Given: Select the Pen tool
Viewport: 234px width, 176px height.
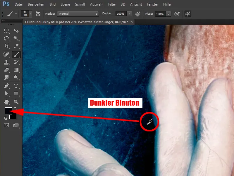Looking at the screenshot, I should (x=6, y=86).
